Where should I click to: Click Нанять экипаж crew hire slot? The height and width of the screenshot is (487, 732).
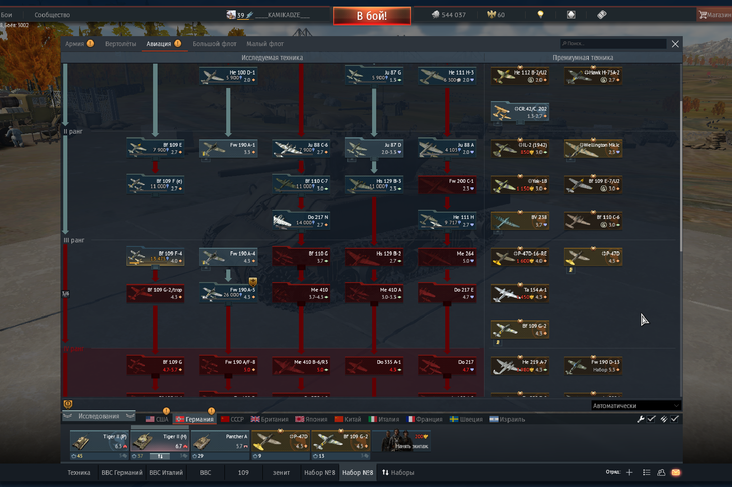click(401, 441)
